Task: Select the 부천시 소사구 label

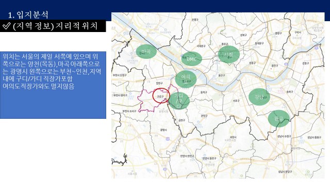Action: coord(129,111)
